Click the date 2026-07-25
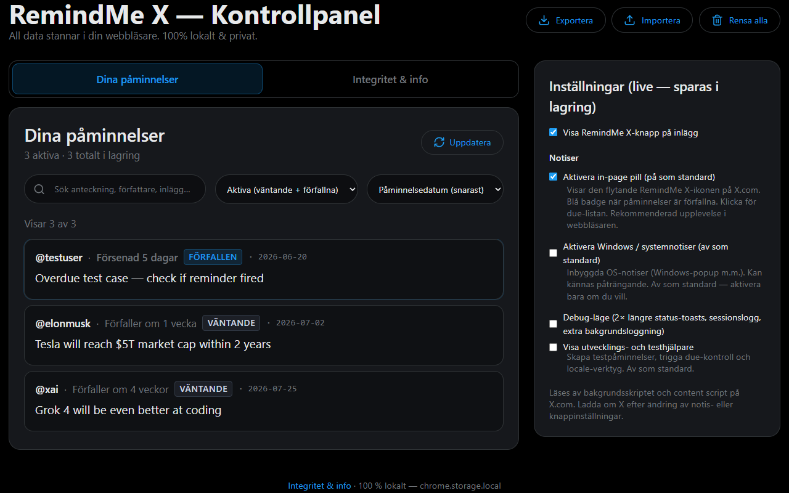Screen dimensions: 789x493 pyautogui.click(x=272, y=389)
